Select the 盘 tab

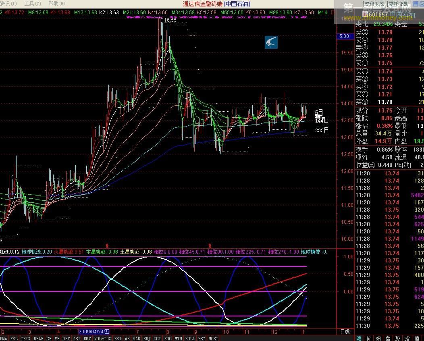(x=388, y=338)
